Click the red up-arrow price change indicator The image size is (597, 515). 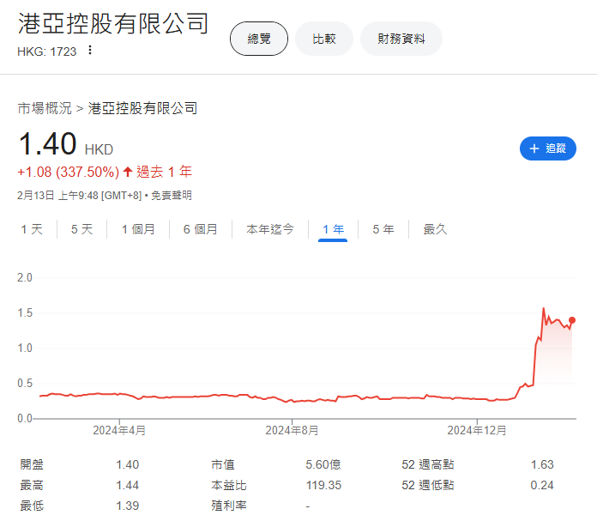pos(128,172)
